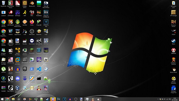Switch ENG input language in tray
179x101 pixels.
click(x=170, y=99)
